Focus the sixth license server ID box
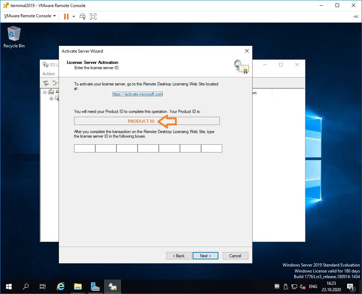Viewport: 362px width, 294px height. 191,148
